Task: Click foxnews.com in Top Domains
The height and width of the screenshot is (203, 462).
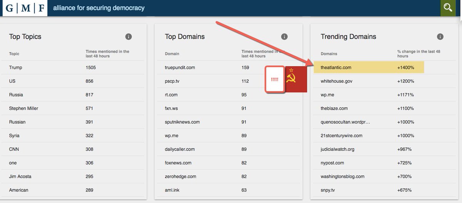Action: pos(178,163)
